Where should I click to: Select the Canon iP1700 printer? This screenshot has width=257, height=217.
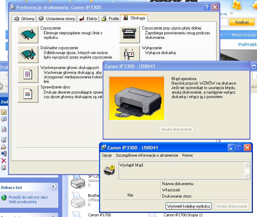(x=99, y=215)
